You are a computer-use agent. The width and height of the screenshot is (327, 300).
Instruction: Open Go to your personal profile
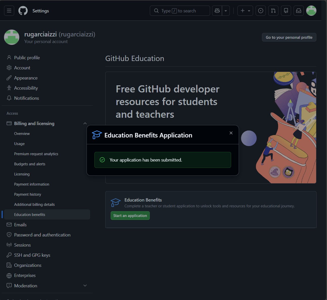pyautogui.click(x=289, y=37)
